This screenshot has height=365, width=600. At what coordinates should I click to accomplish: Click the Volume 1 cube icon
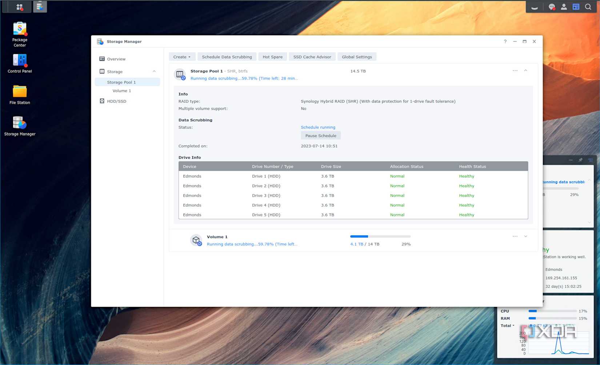(196, 240)
